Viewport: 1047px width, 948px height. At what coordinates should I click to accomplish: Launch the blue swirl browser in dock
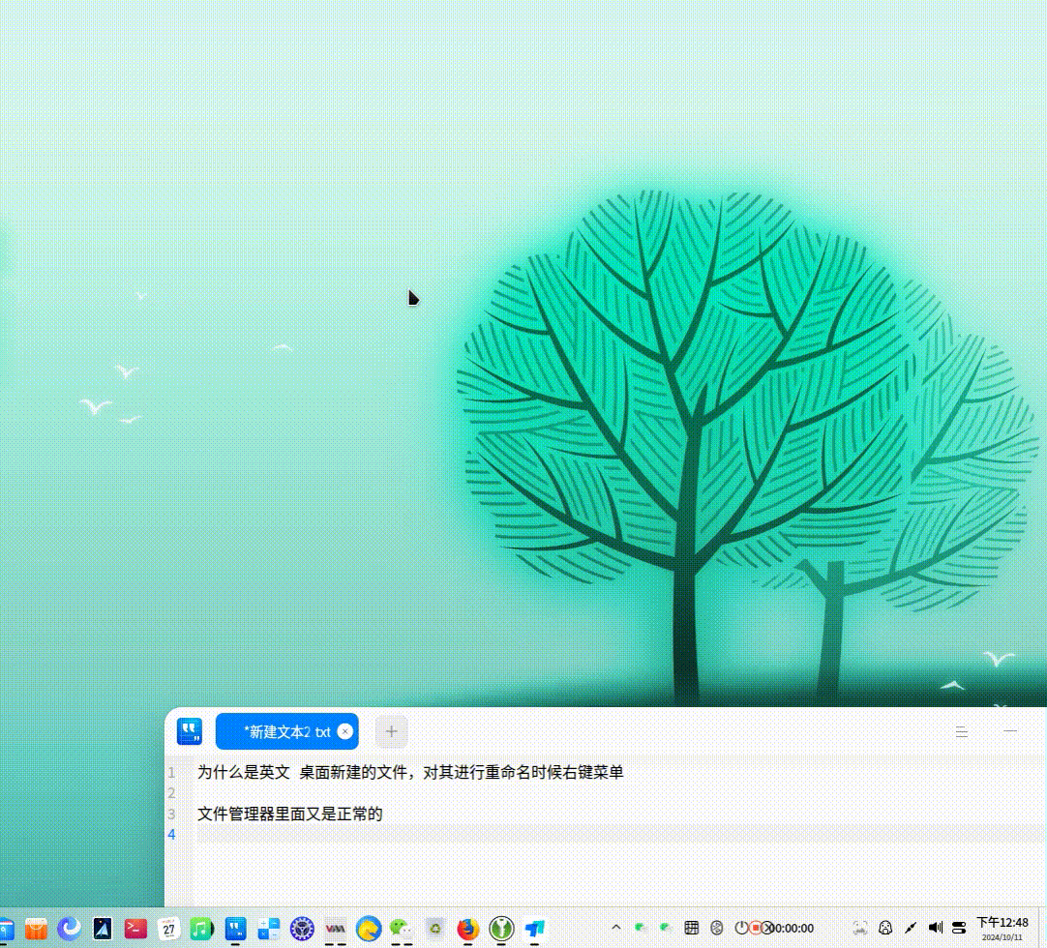click(70, 929)
